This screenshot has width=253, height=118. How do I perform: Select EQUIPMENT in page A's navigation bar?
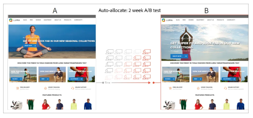click(48, 20)
